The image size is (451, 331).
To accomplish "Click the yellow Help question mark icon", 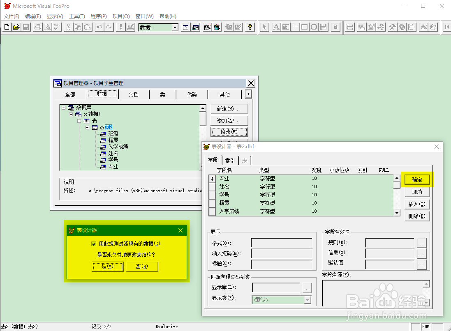I will [x=250, y=27].
